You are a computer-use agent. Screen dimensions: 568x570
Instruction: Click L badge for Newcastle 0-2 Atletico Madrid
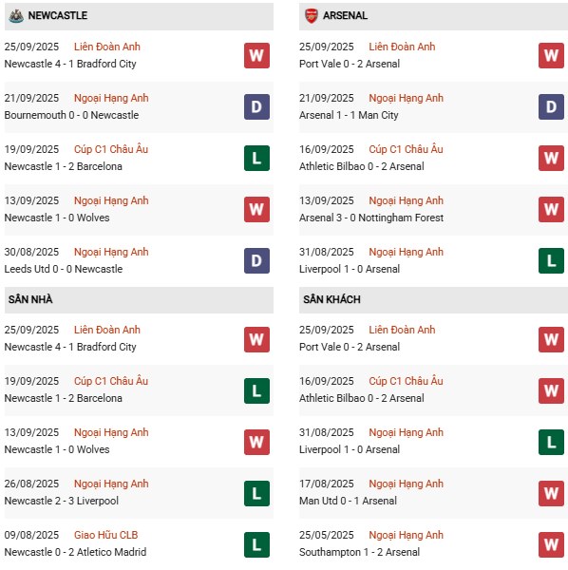click(x=256, y=544)
